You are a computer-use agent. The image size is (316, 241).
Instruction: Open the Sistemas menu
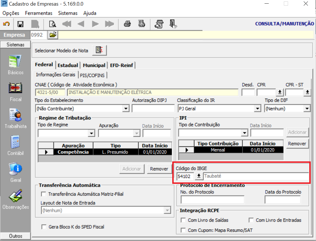(x=68, y=13)
